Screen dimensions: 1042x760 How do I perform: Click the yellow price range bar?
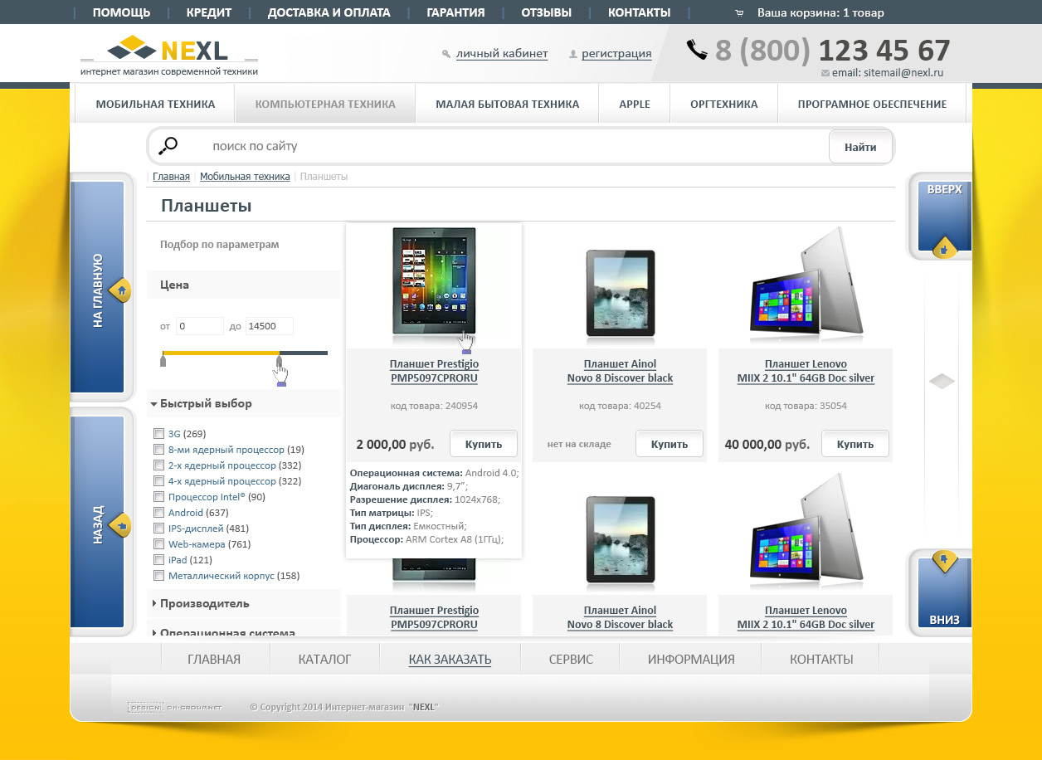click(221, 353)
